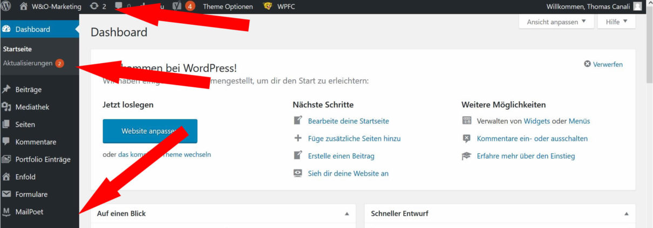This screenshot has width=653, height=228.
Task: Click the comment-off icon beside Kommentare ein- oder ausschalten
Action: [x=467, y=139]
